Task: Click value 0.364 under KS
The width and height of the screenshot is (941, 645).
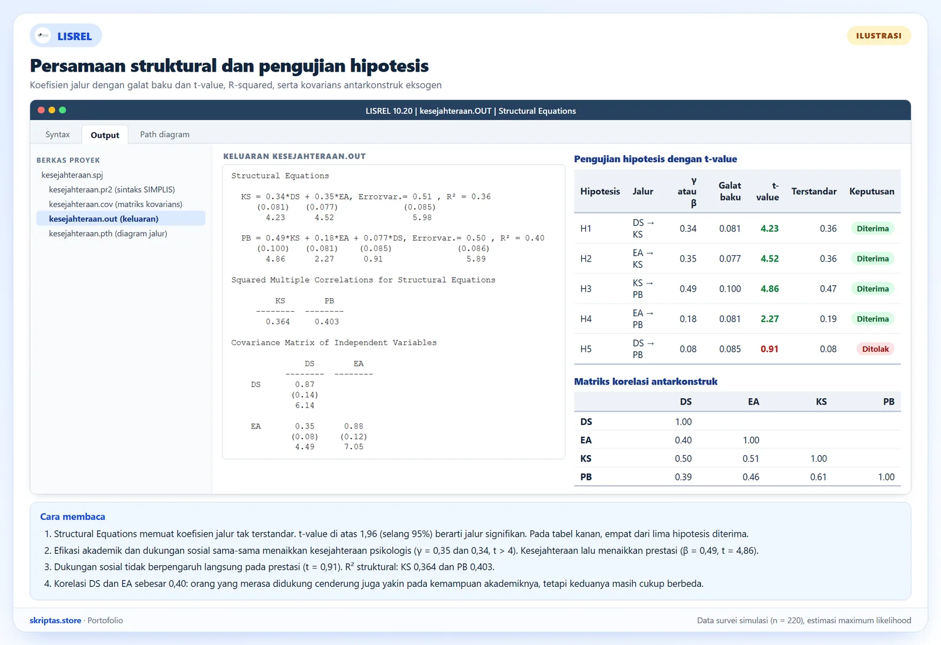Action: tap(278, 322)
